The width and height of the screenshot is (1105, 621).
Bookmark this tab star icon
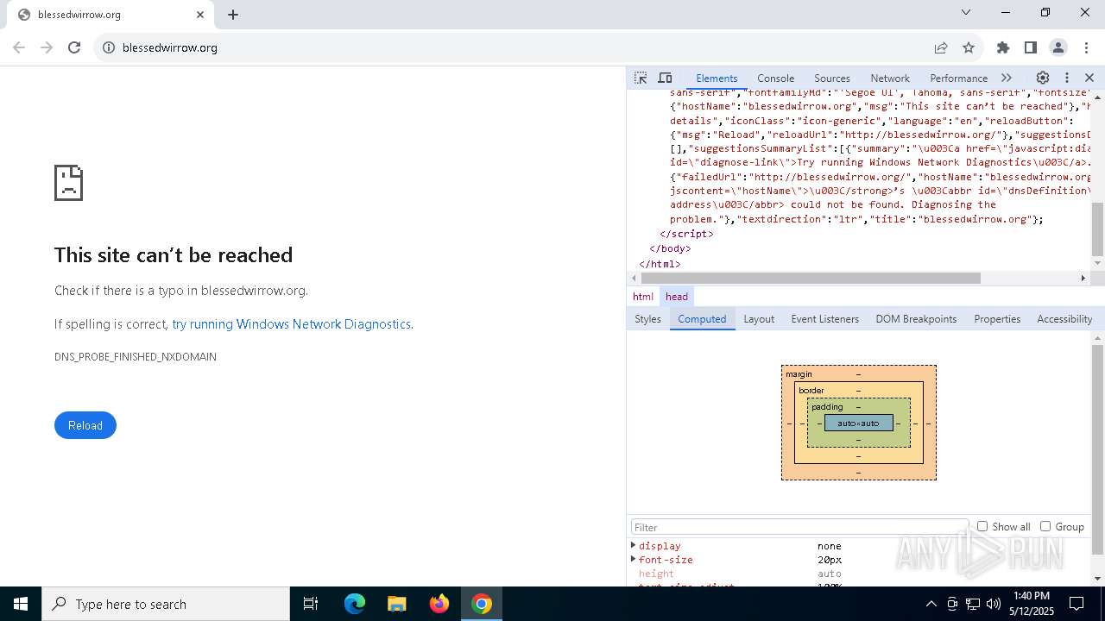pyautogui.click(x=969, y=47)
